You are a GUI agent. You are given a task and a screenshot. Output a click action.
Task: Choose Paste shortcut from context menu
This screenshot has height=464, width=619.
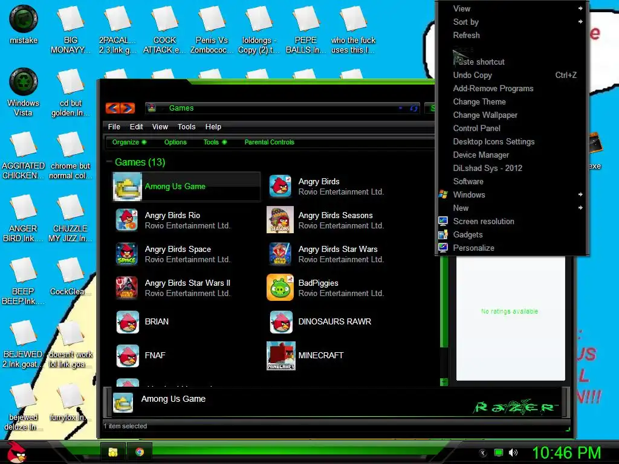(x=512, y=62)
